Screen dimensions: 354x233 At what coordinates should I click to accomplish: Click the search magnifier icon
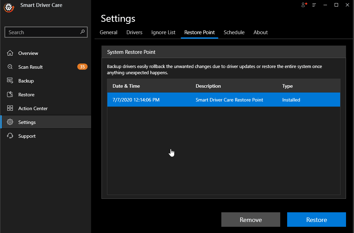82,32
